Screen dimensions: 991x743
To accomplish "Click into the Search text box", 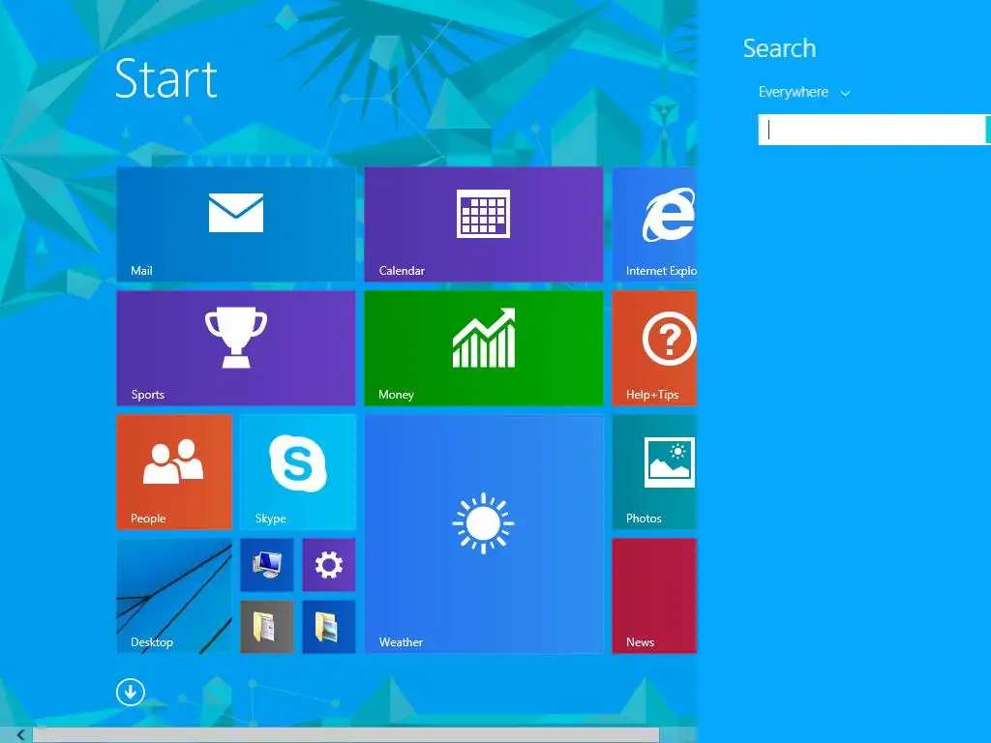I will 872,130.
